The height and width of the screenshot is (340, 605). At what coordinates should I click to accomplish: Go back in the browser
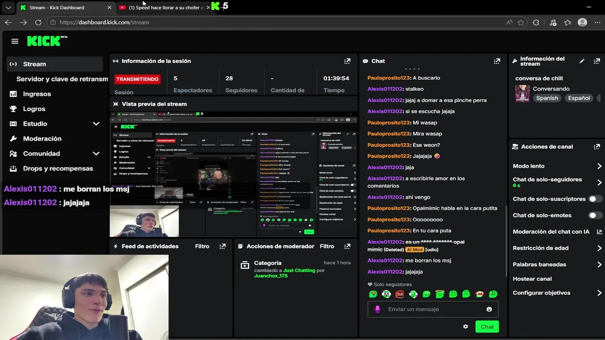point(8,22)
